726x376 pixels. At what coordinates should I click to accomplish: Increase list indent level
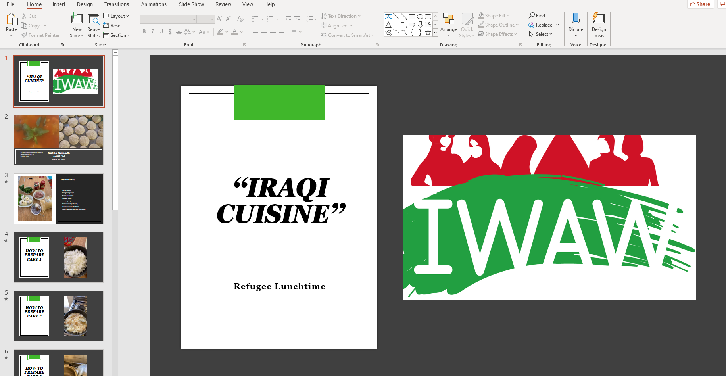297,19
